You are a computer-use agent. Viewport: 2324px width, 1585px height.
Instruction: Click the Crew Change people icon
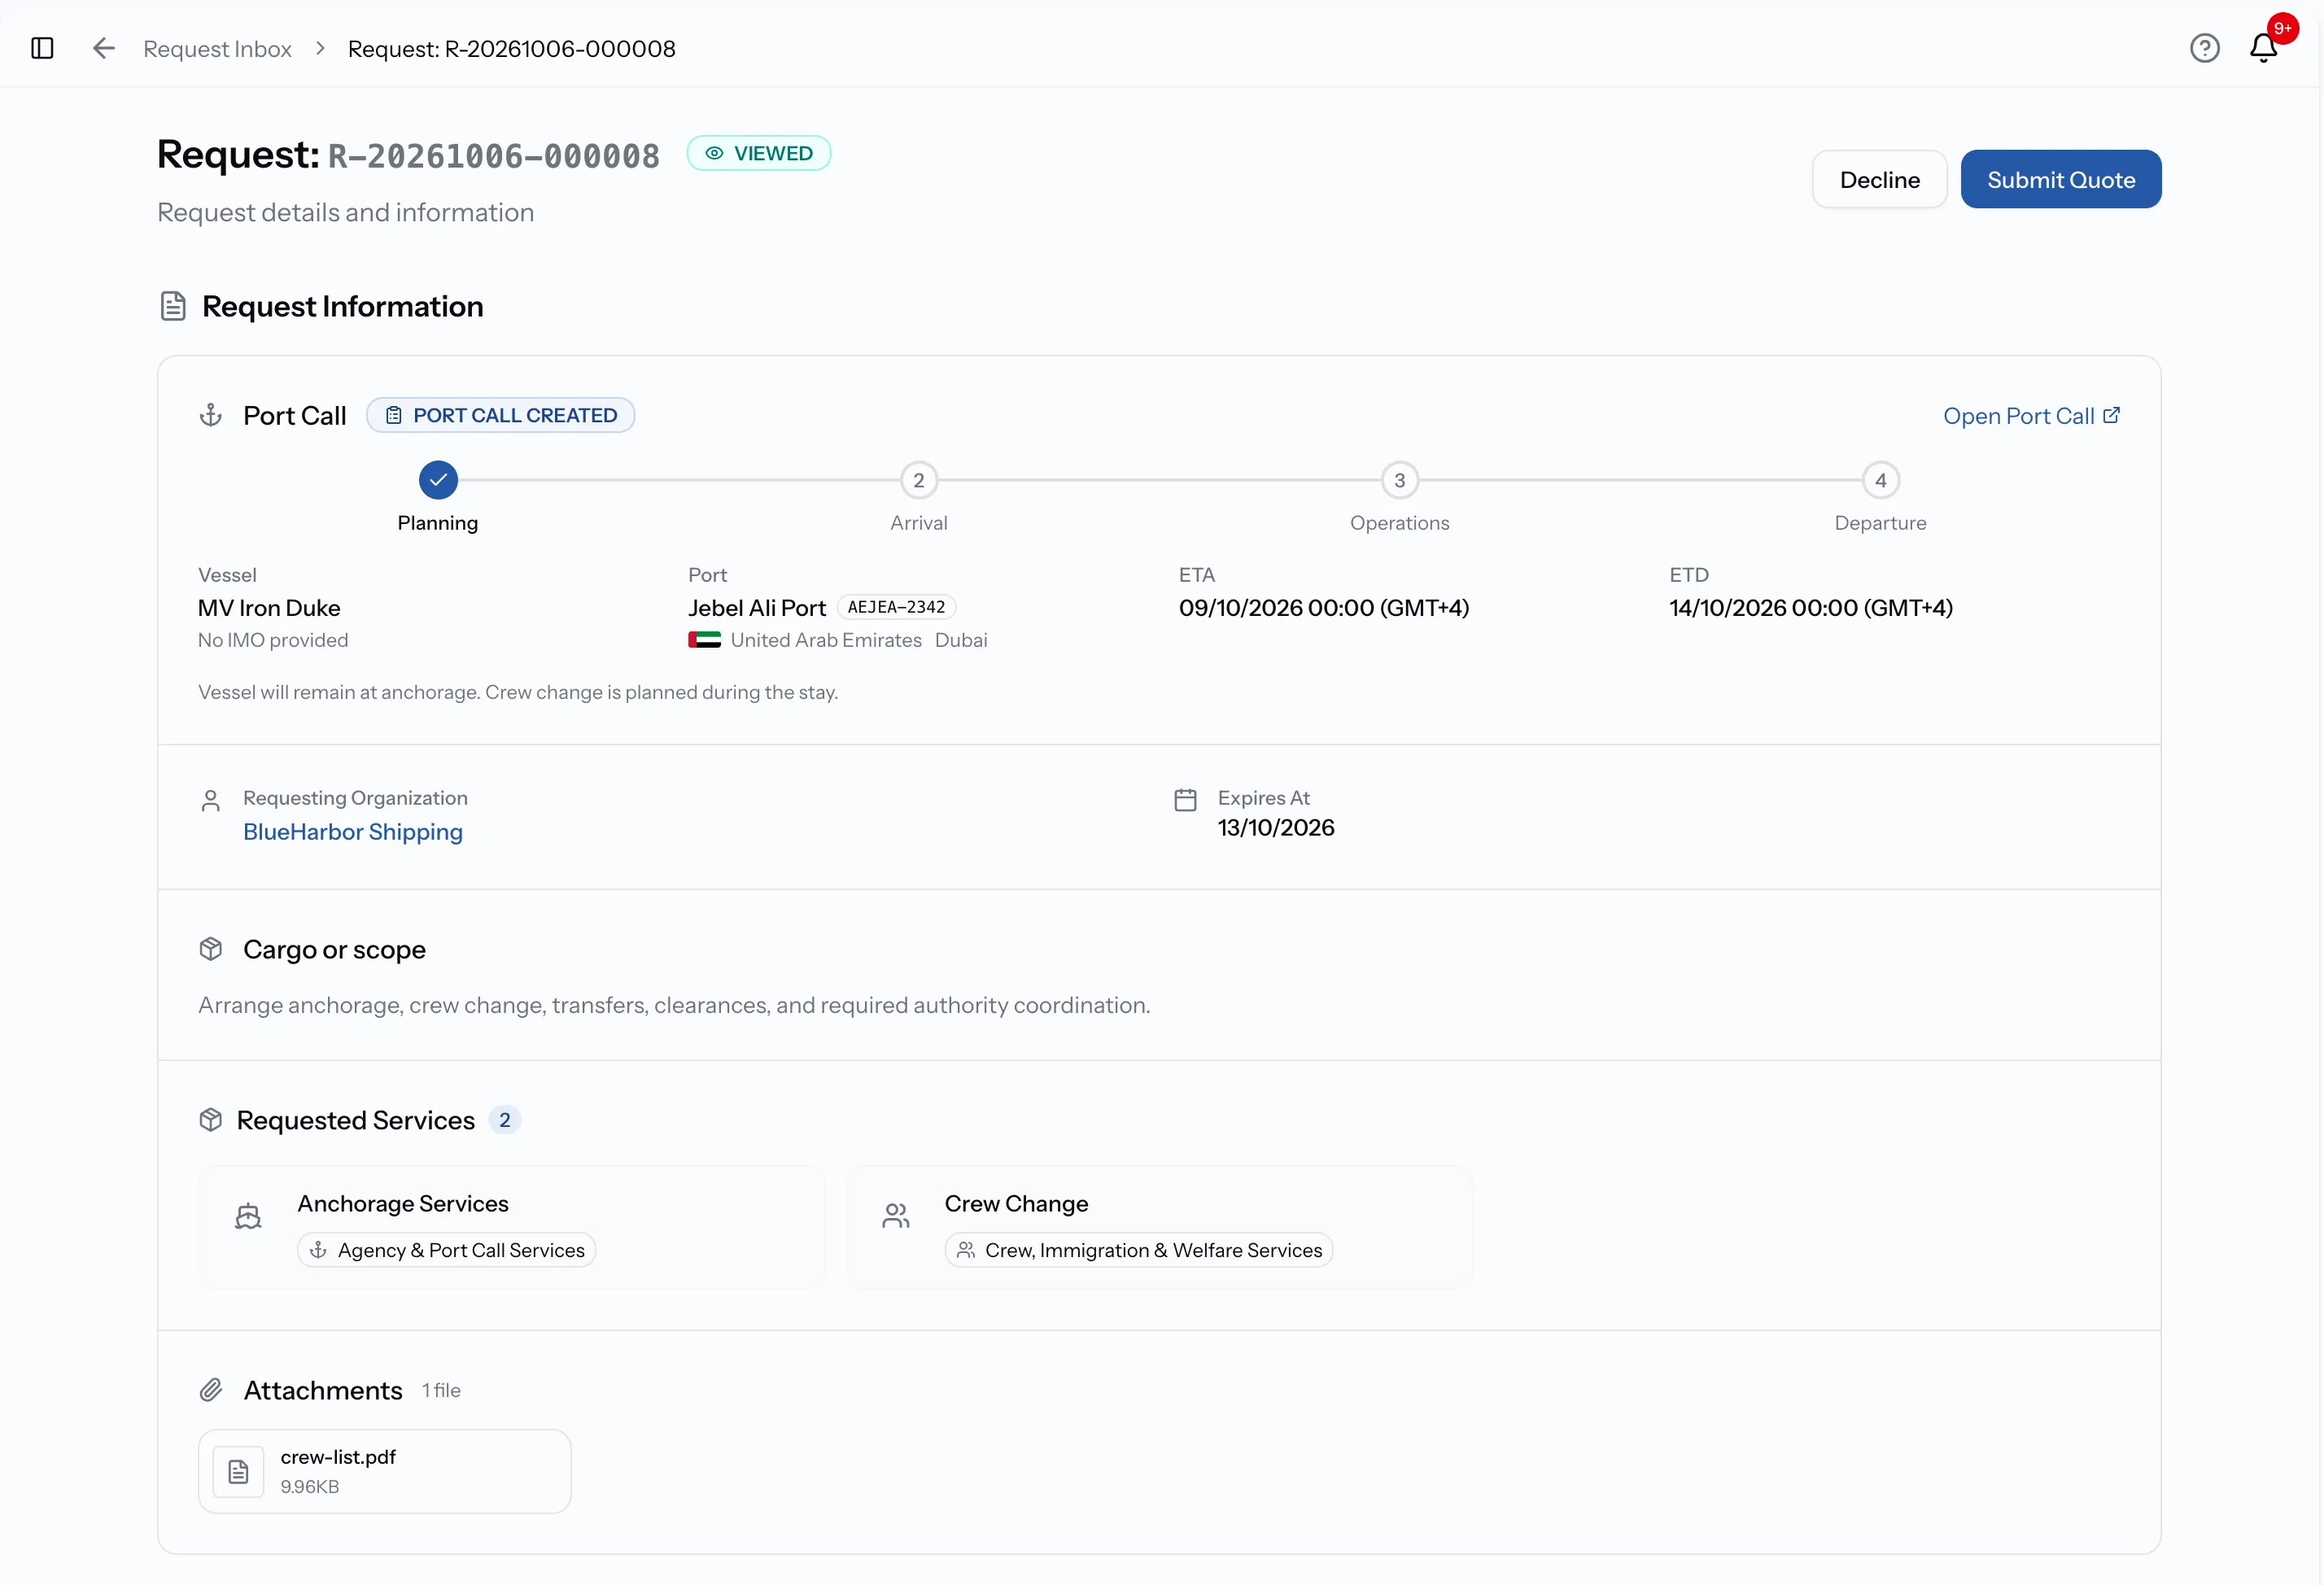896,1216
